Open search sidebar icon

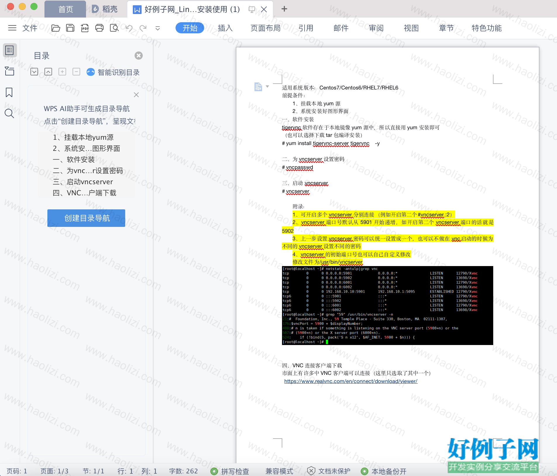pyautogui.click(x=9, y=113)
